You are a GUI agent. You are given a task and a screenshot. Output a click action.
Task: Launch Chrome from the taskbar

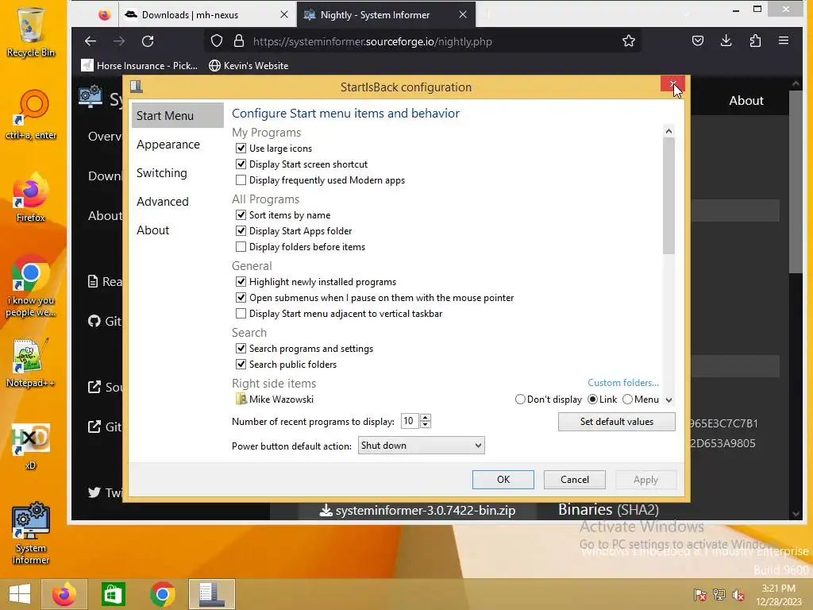[162, 594]
